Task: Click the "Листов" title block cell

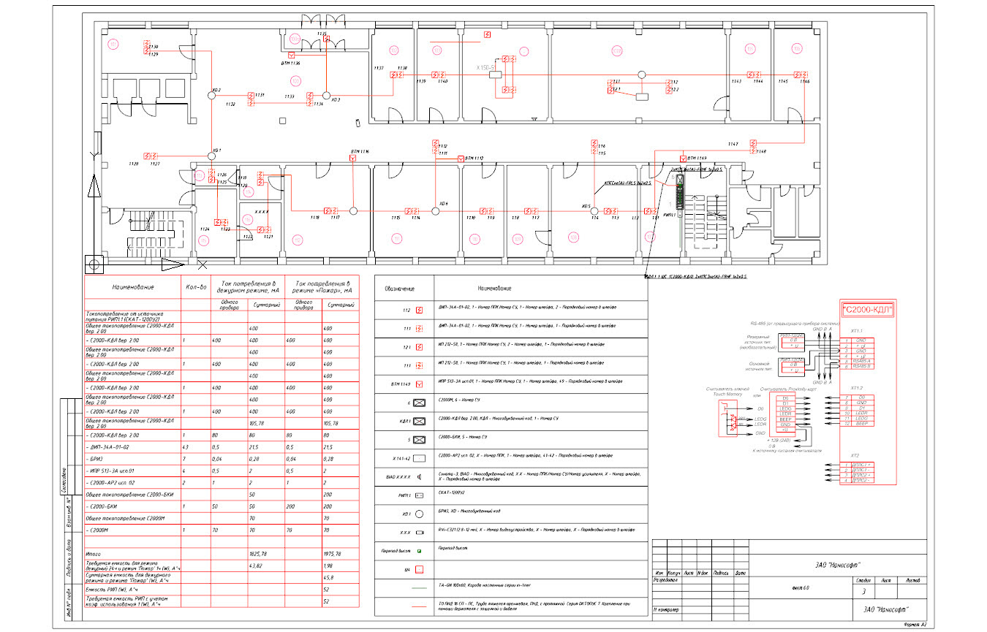Action: click(x=912, y=580)
